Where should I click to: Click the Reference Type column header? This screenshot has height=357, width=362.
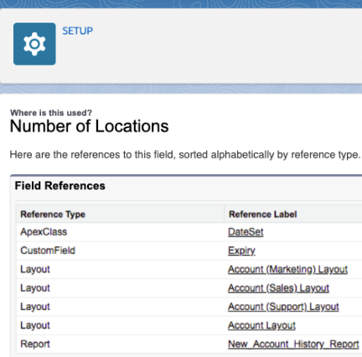[x=53, y=215]
